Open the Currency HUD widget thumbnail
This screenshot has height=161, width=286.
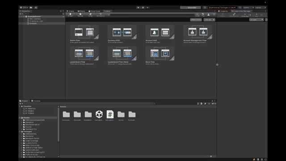pyautogui.click(x=122, y=32)
